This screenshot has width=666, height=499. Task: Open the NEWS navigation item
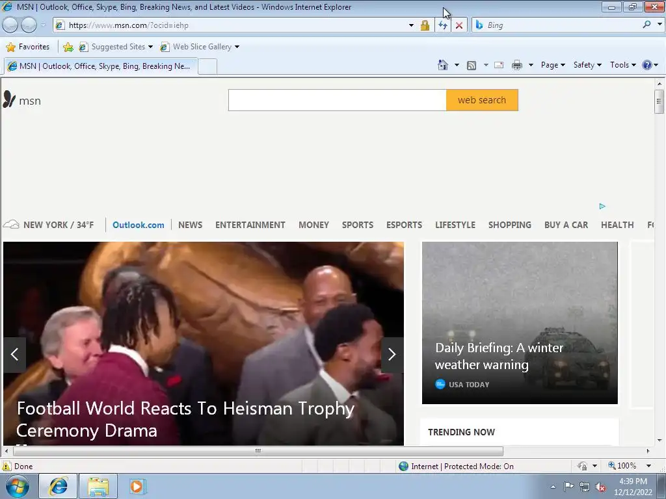click(190, 225)
